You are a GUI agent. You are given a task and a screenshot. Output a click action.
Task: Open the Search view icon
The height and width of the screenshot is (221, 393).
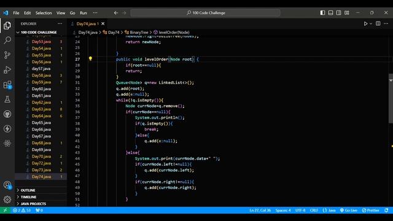pos(7,40)
